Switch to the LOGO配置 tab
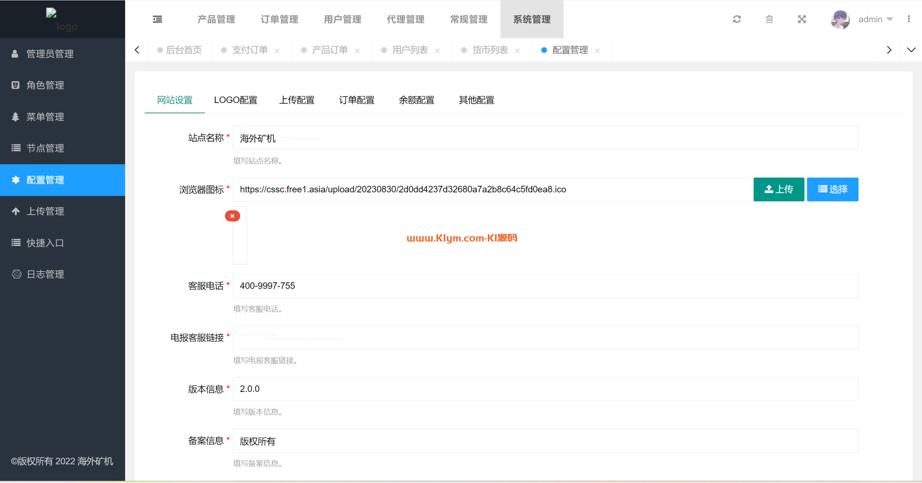The width and height of the screenshot is (922, 483). pos(235,100)
